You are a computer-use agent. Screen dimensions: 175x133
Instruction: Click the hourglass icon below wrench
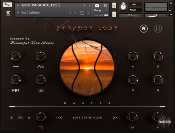[8, 13]
